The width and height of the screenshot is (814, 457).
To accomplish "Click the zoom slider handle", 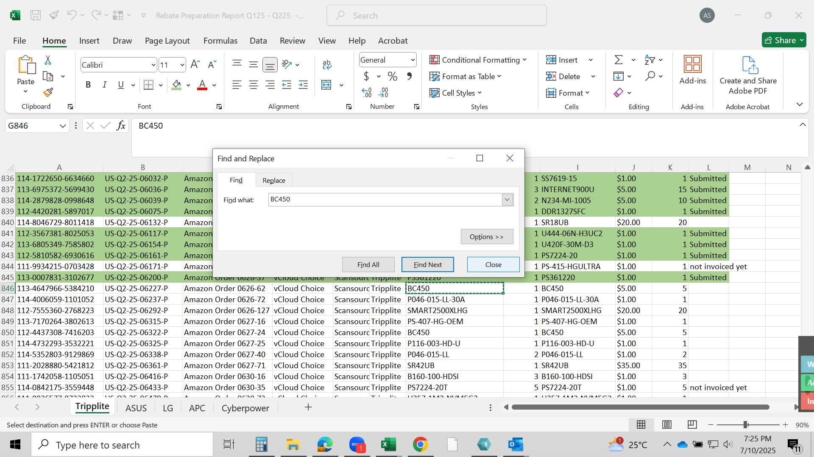I will 745,424.
